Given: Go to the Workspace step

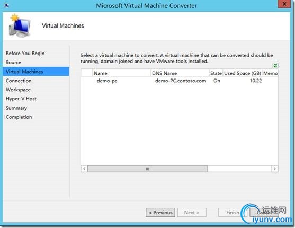Looking at the screenshot, I should (18, 90).
